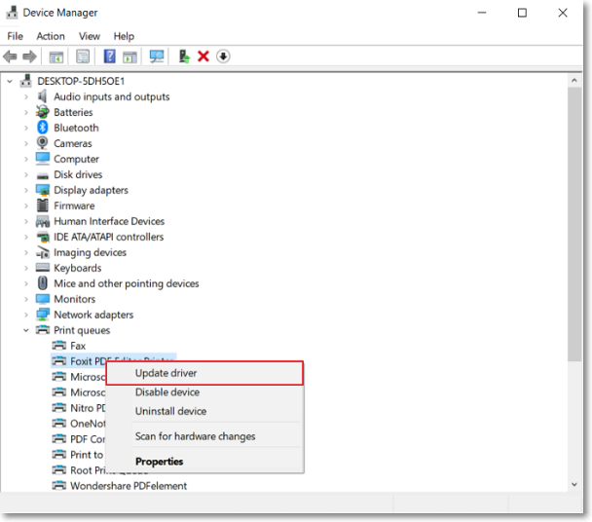This screenshot has height=522, width=592.
Task: Expand the Bluetooth node arrow
Action: pos(26,128)
